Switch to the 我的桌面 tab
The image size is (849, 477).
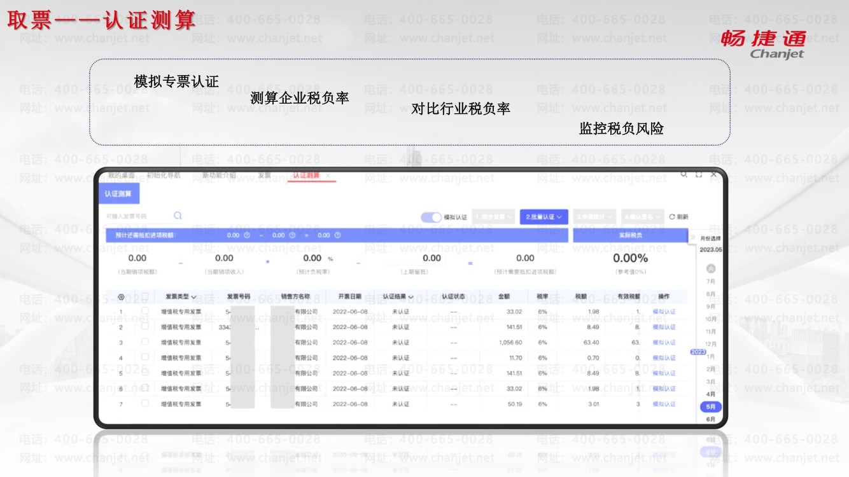click(121, 175)
